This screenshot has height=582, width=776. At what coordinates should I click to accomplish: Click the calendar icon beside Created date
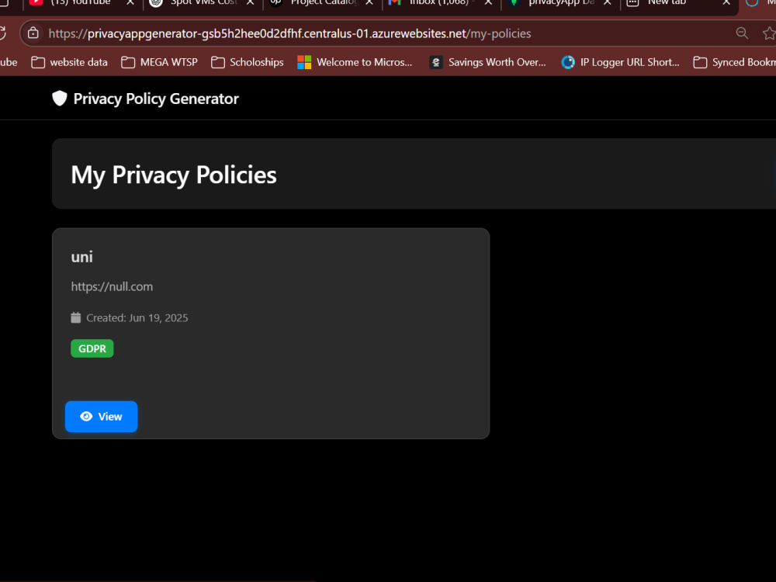(x=76, y=317)
